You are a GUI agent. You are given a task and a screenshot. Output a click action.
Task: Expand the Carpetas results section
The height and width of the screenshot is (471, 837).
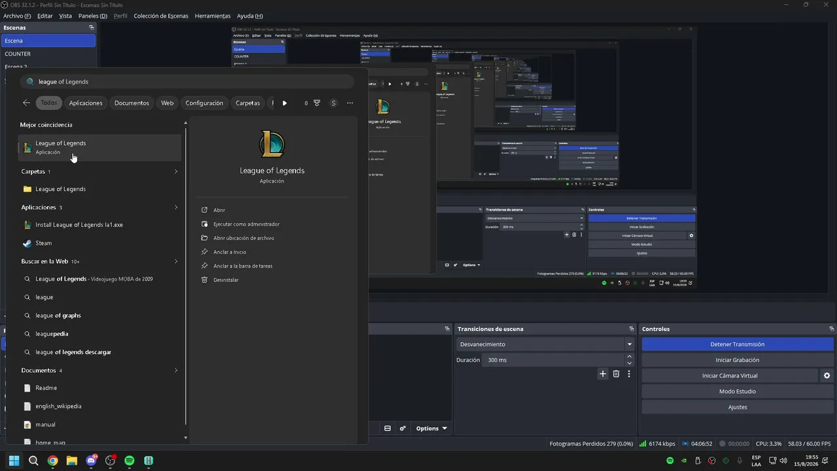[176, 171]
